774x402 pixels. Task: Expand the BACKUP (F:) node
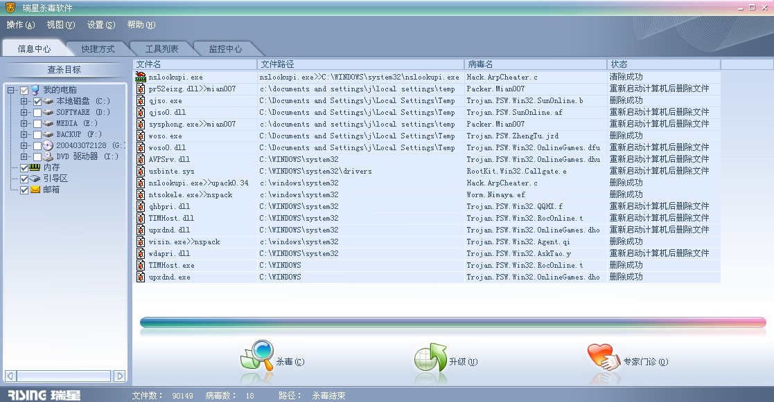click(x=24, y=134)
